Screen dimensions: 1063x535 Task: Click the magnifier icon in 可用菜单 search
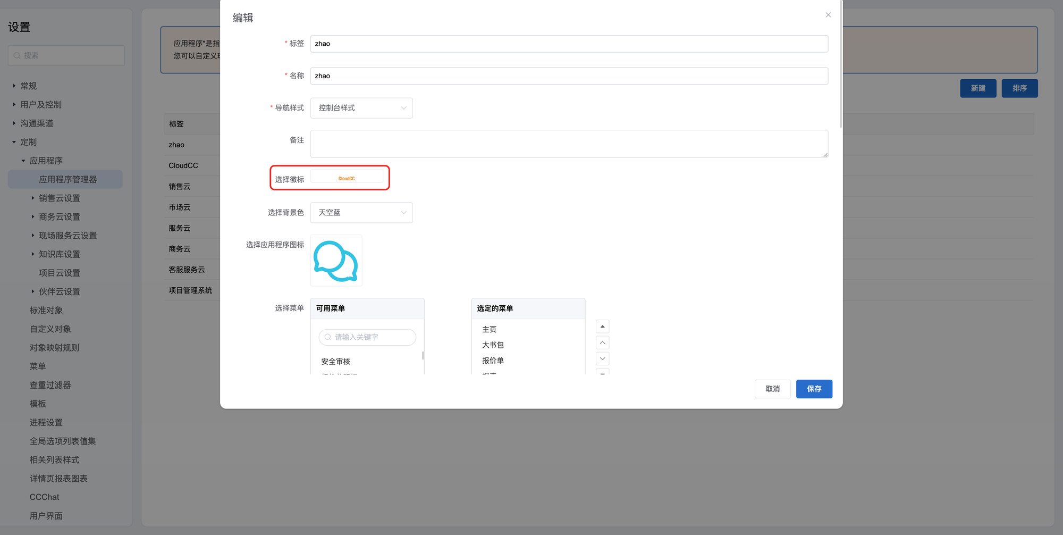pyautogui.click(x=328, y=337)
